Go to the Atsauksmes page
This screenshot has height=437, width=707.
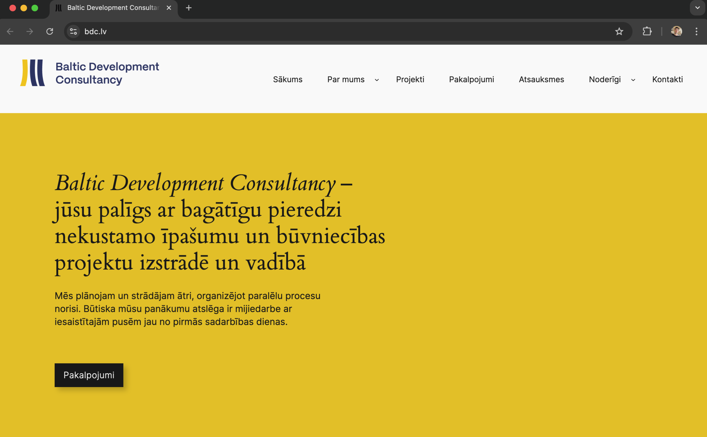[x=541, y=80]
